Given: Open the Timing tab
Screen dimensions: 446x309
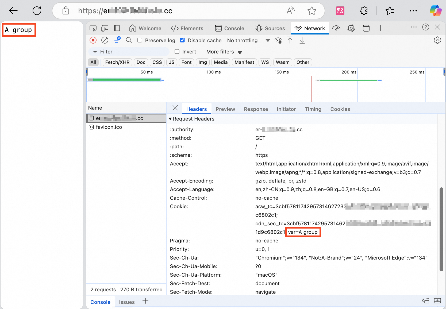Looking at the screenshot, I should [x=313, y=109].
